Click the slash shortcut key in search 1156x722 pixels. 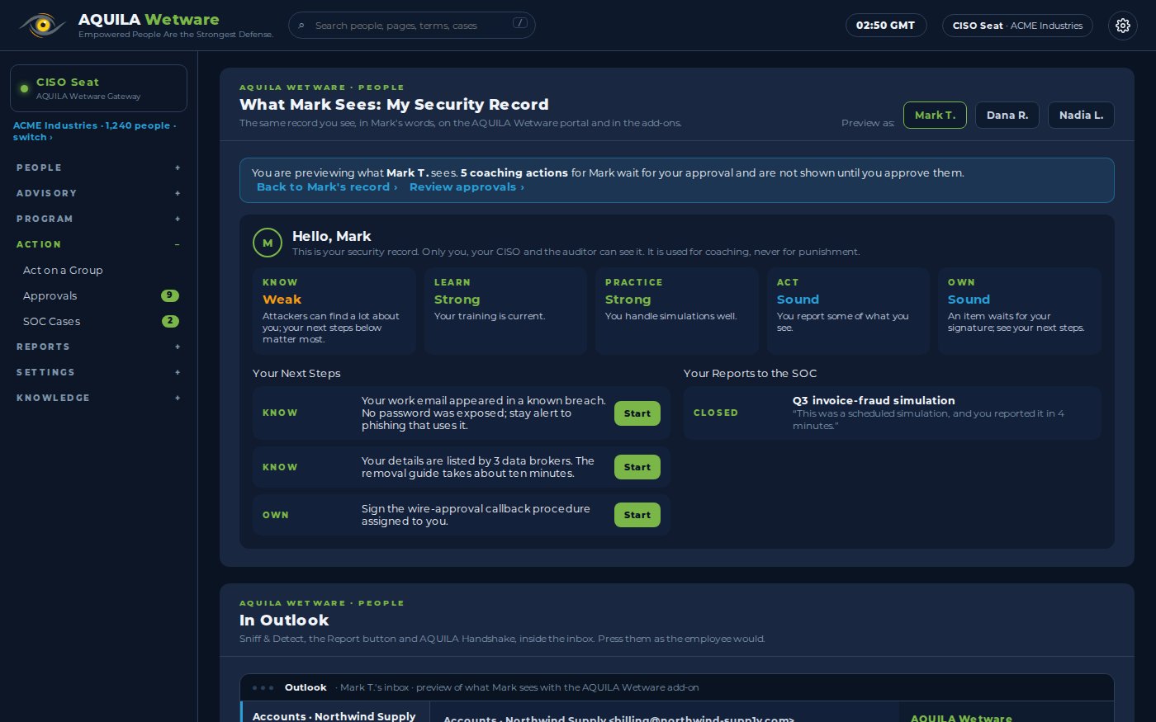click(x=520, y=23)
